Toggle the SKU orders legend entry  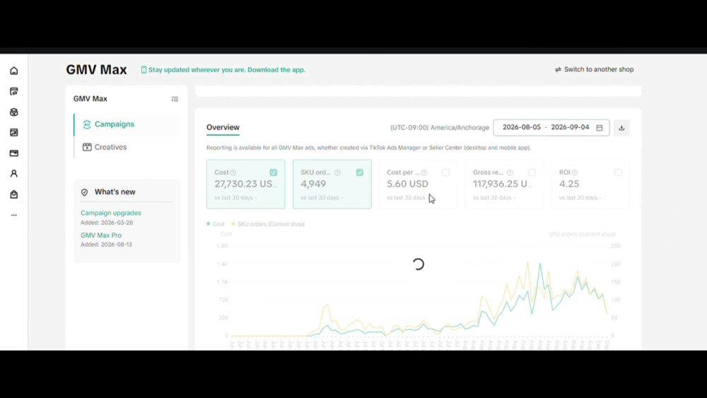point(268,224)
